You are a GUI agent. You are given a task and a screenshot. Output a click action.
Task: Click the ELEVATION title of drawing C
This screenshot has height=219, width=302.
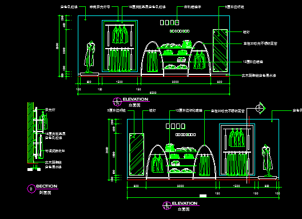[136, 99]
